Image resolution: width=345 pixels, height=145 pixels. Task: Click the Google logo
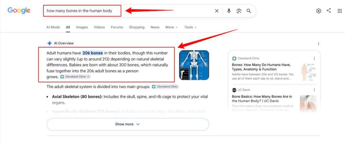[x=19, y=10]
